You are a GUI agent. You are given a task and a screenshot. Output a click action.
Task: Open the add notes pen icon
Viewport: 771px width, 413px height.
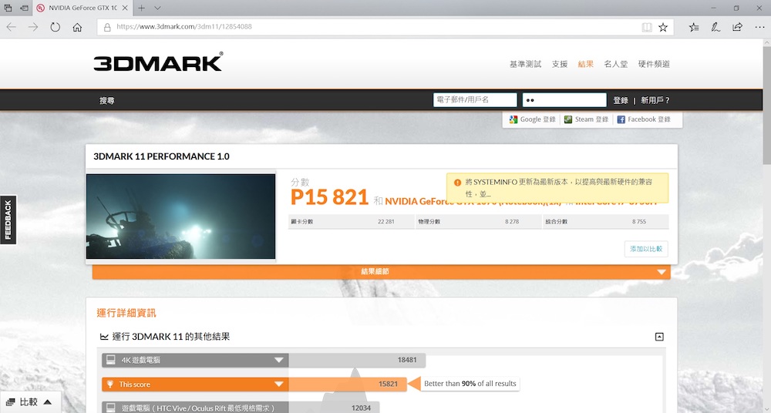point(715,27)
